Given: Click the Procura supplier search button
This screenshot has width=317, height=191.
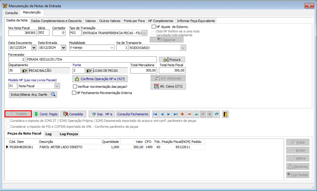Looking at the screenshot, I should (x=172, y=60).
